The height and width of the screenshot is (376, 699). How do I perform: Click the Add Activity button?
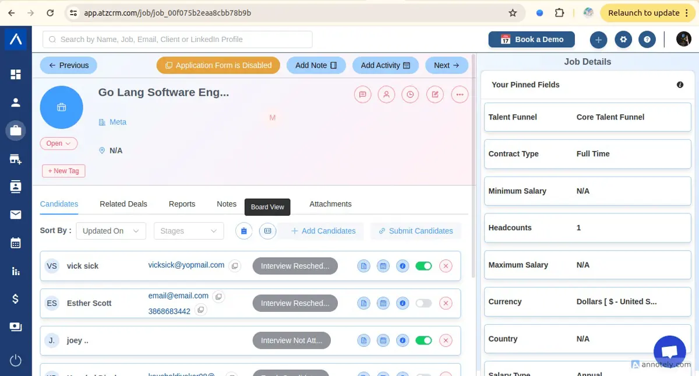(x=386, y=65)
